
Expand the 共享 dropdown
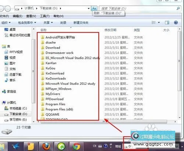coord(48,22)
